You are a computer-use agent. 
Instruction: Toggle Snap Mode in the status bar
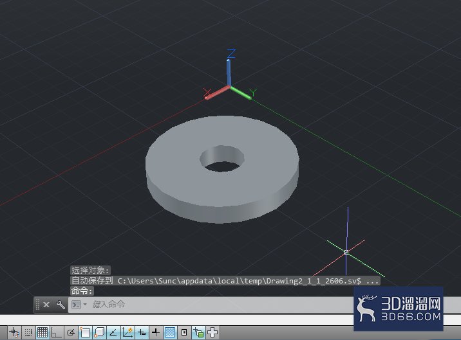pyautogui.click(x=28, y=332)
